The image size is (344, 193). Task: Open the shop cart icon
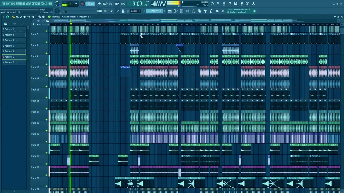pyautogui.click(x=223, y=11)
